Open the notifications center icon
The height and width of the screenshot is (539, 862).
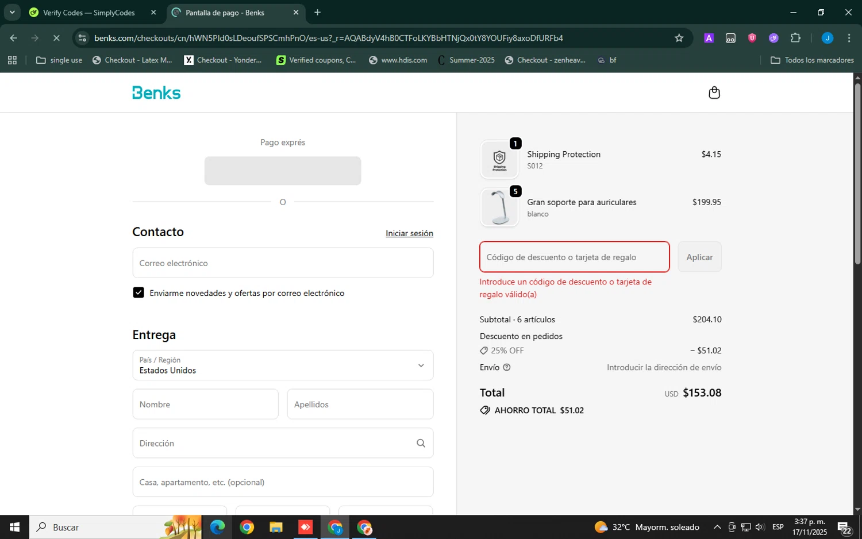coord(844,527)
